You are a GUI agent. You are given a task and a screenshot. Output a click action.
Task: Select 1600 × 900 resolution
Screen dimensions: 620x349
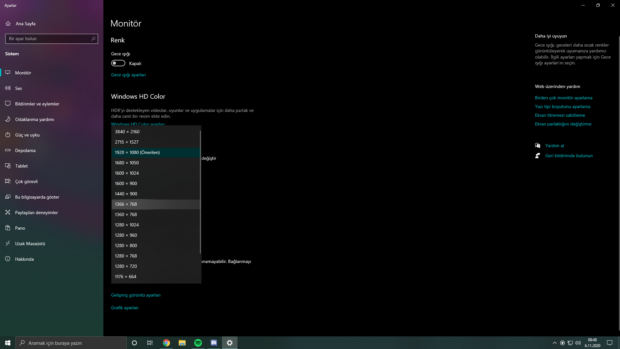pos(156,183)
